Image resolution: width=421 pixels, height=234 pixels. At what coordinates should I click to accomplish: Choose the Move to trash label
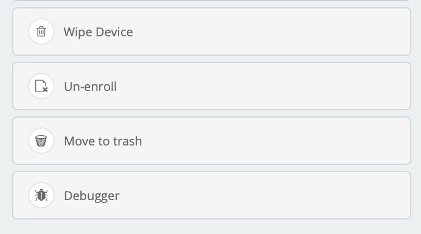pos(103,141)
